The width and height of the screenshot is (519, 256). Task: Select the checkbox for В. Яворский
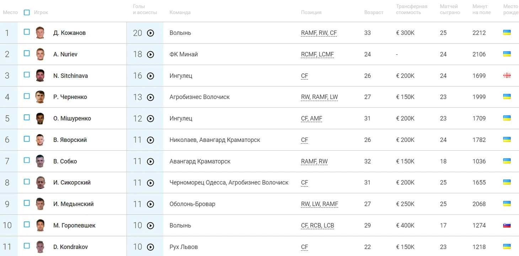[x=27, y=139]
